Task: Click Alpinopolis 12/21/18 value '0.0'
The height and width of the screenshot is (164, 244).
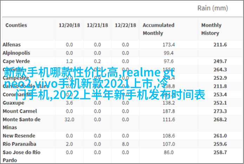Action: coord(97,53)
